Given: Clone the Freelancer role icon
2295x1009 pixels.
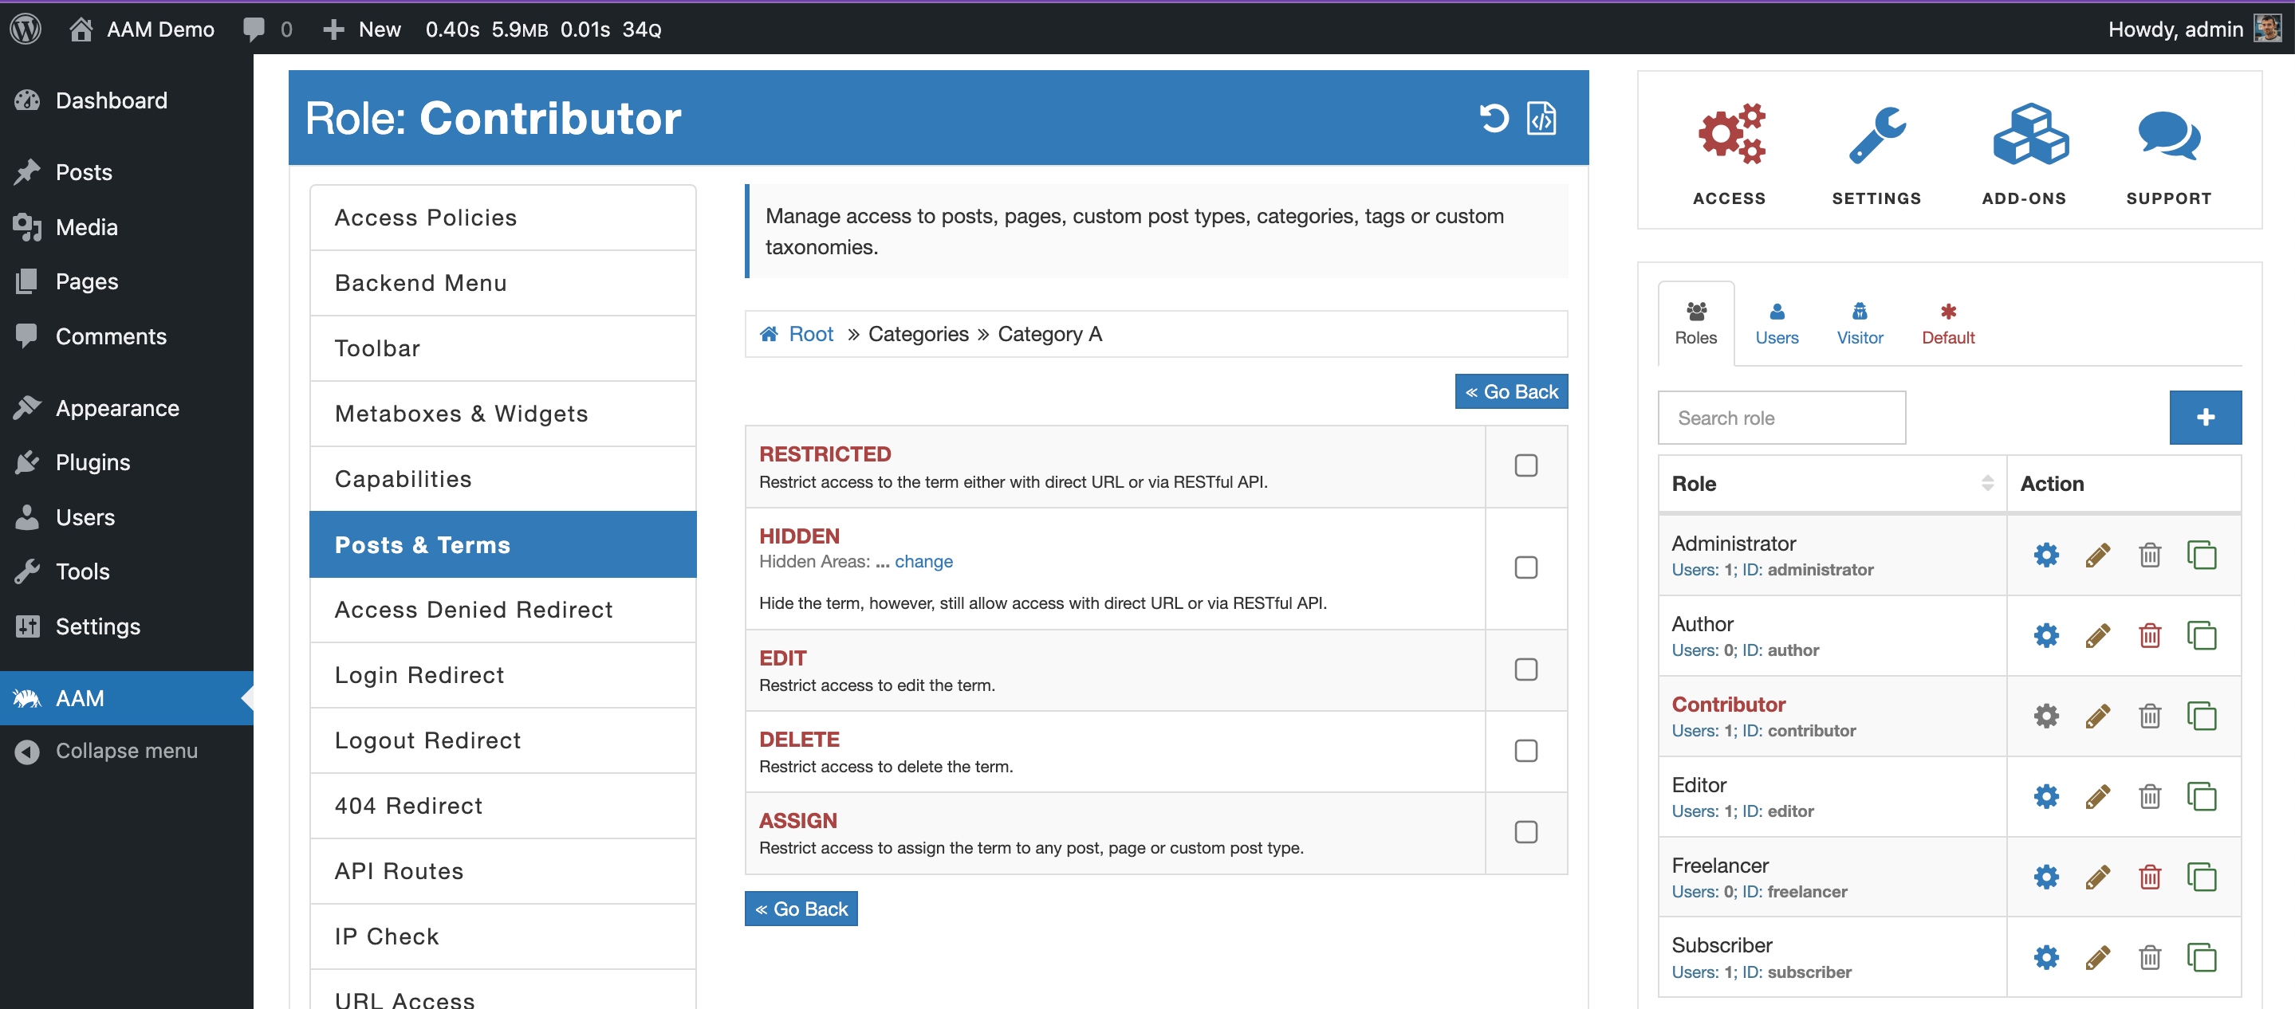Looking at the screenshot, I should (x=2202, y=877).
